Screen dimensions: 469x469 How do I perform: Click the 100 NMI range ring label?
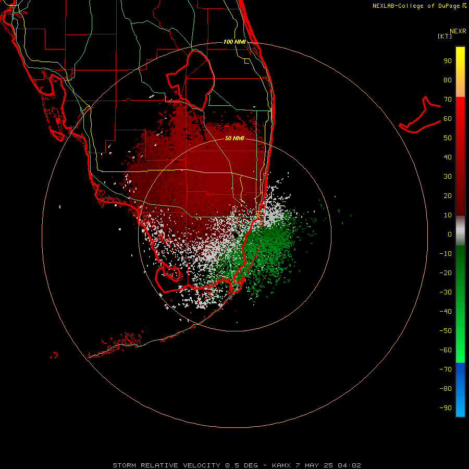click(x=234, y=42)
